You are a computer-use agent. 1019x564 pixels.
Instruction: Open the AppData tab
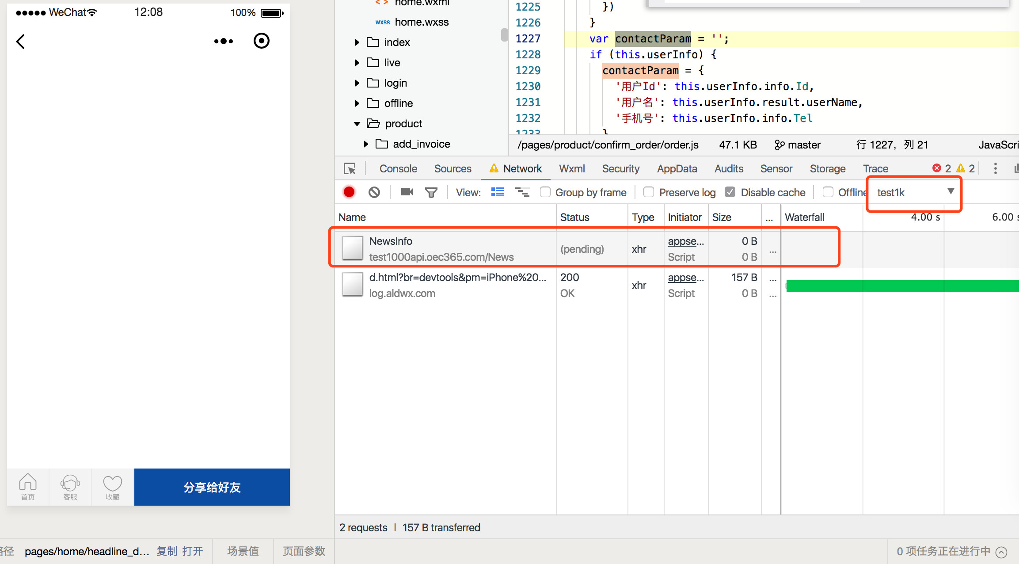pyautogui.click(x=677, y=168)
